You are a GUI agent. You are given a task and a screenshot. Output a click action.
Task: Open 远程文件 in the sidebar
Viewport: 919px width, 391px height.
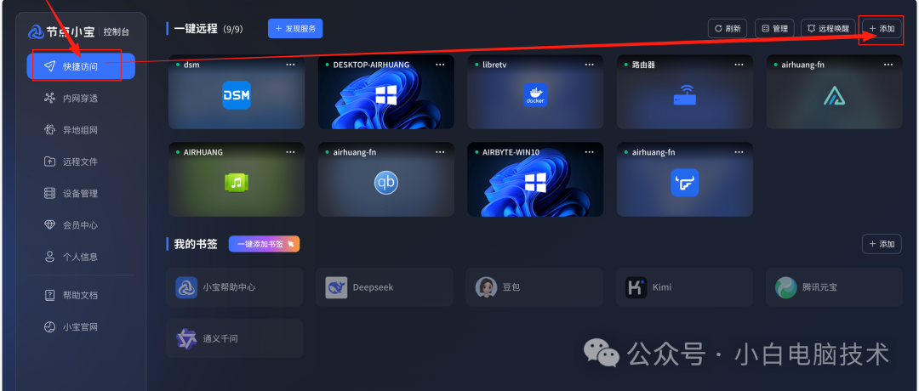pyautogui.click(x=81, y=161)
